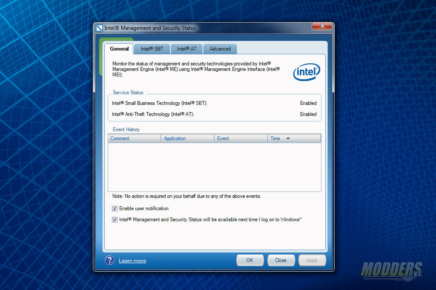Sort Event History by Comment column
Screen dimensions: 436x290
click(x=135, y=138)
